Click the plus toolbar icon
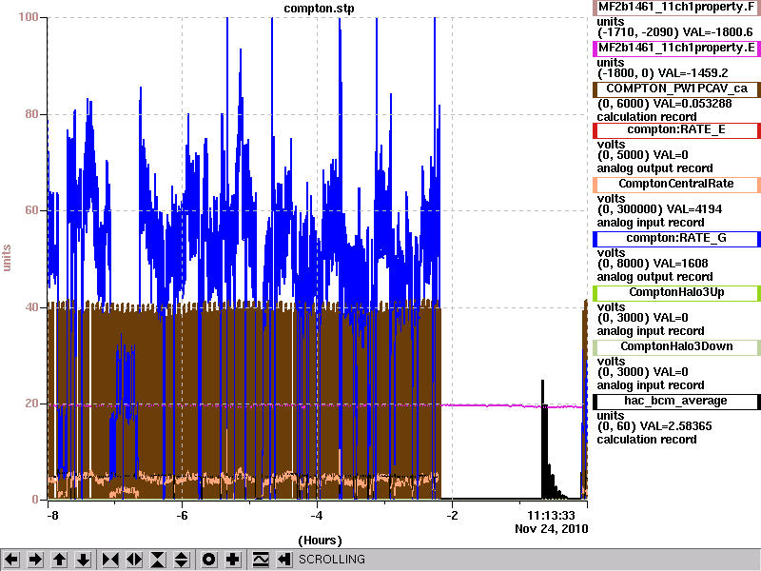The width and height of the screenshot is (761, 571). 232,560
